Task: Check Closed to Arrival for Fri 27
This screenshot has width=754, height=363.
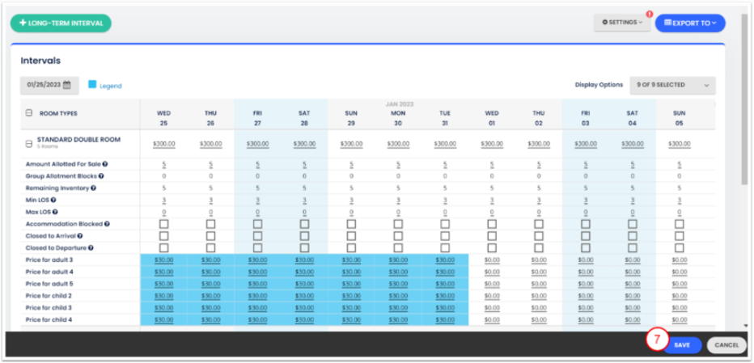Action: point(257,235)
